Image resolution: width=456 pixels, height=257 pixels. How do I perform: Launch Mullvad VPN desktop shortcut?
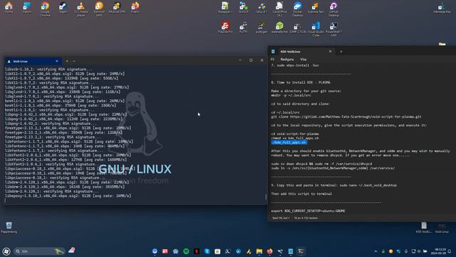coord(117,8)
